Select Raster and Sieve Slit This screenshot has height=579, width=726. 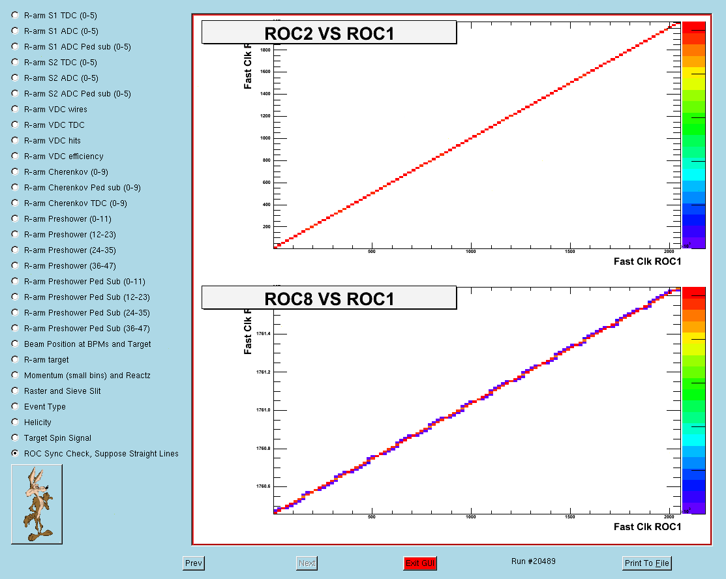(15, 391)
